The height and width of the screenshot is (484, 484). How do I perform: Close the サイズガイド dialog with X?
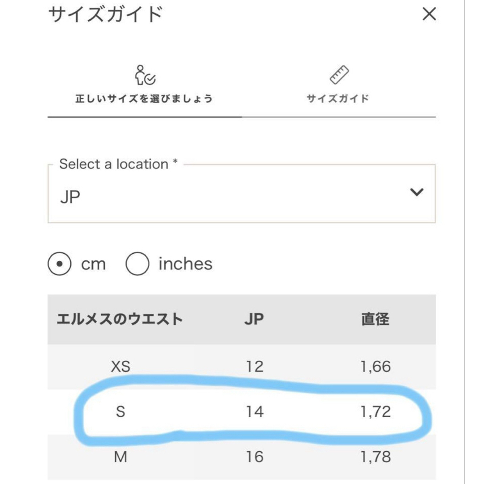pos(429,14)
